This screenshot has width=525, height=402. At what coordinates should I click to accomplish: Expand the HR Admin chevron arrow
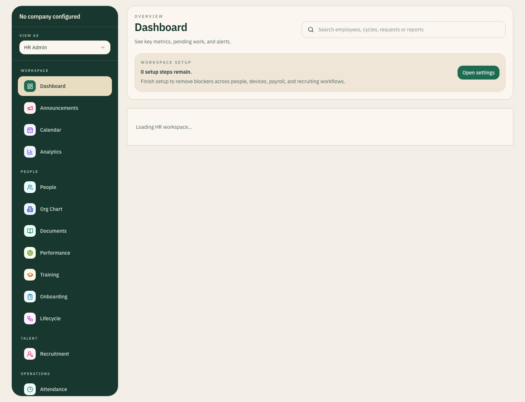point(103,47)
